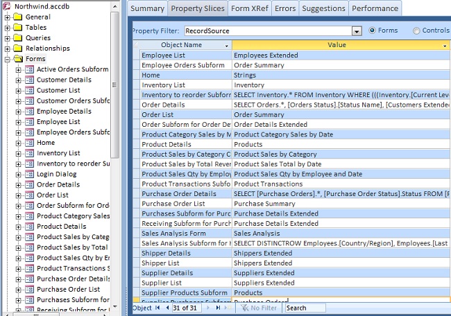
Task: Go to first record navigation arrow
Action: click(x=158, y=308)
